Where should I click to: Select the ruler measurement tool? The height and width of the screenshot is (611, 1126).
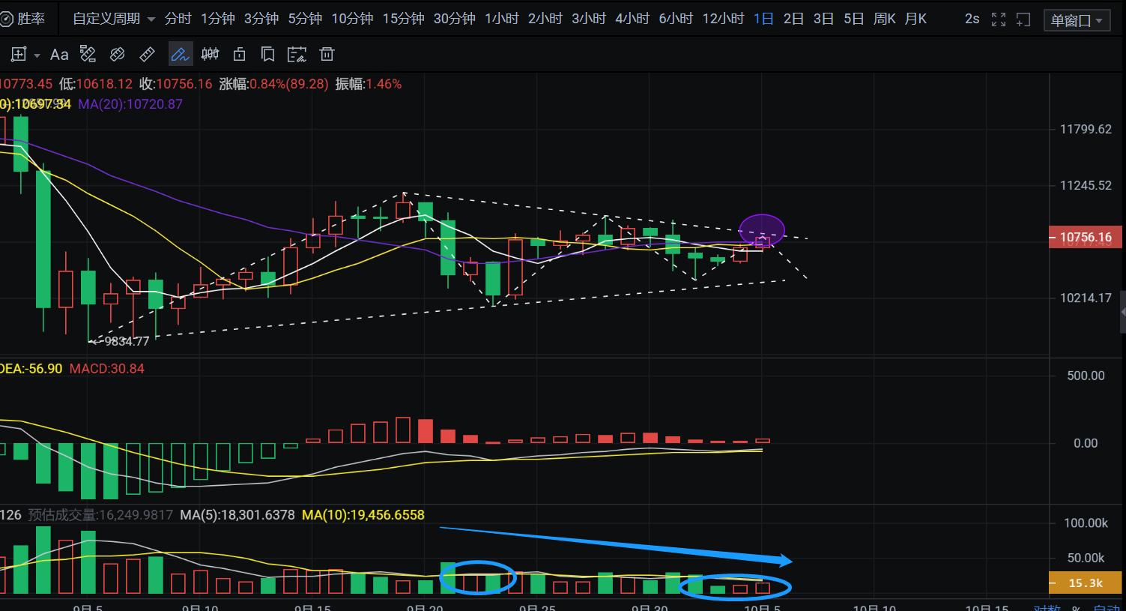148,54
